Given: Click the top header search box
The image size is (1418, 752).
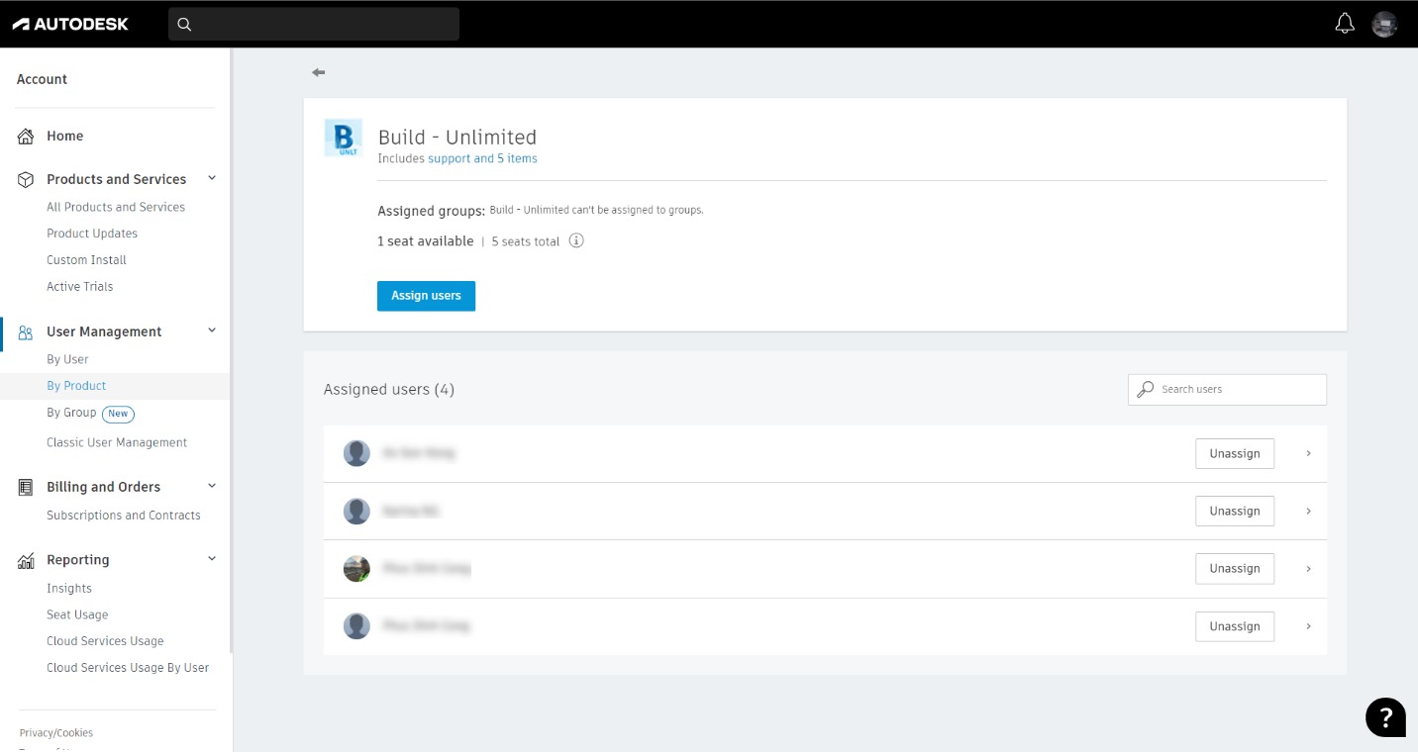Looking at the screenshot, I should point(314,25).
